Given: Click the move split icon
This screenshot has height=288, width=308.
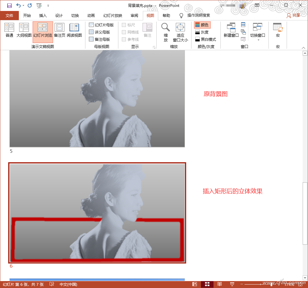Looking at the screenshot, I should click(243, 39).
